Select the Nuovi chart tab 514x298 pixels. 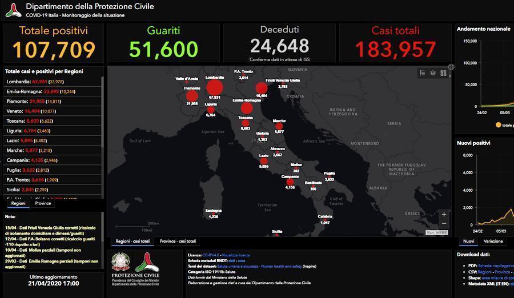click(468, 241)
